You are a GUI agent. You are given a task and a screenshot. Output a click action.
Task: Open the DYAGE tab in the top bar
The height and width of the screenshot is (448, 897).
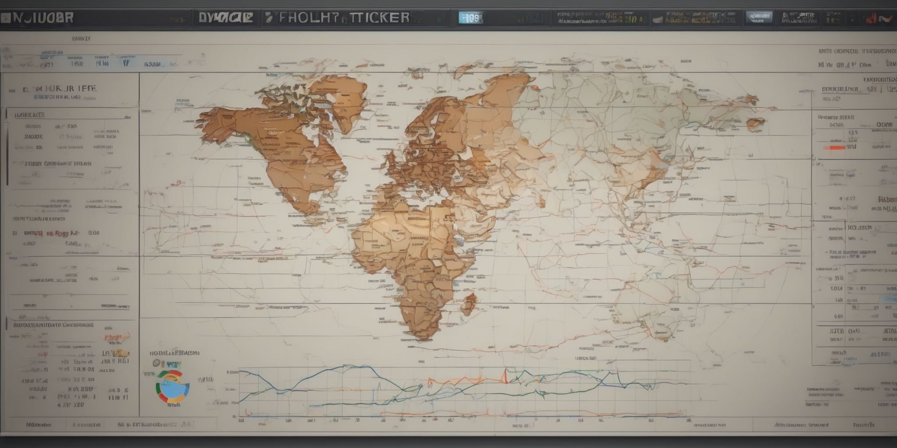(x=226, y=18)
